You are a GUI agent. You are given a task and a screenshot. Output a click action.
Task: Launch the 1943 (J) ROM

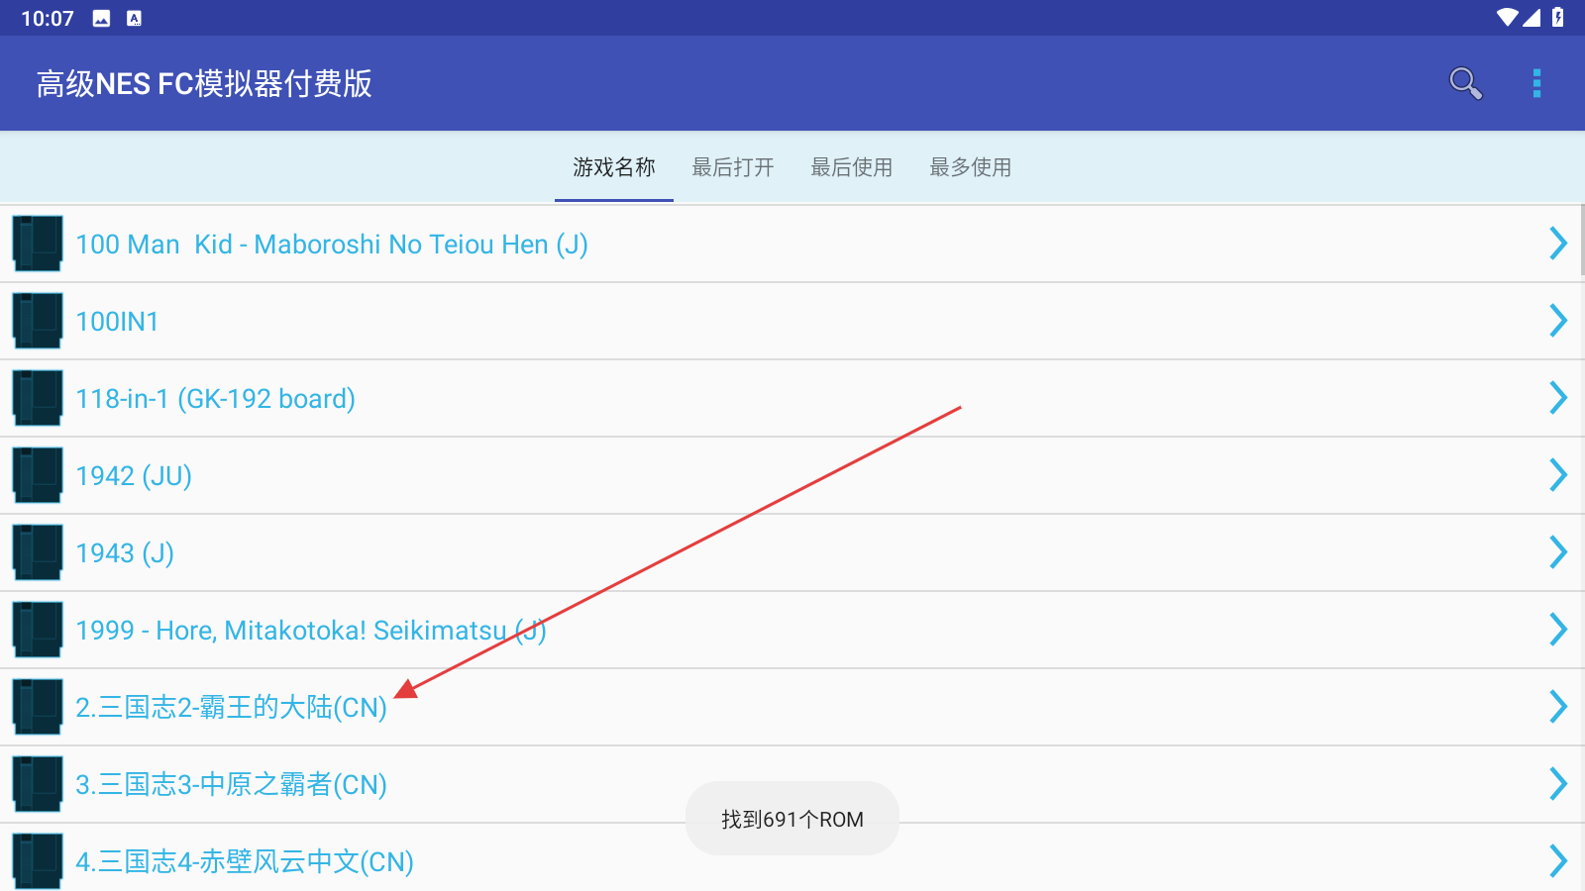tap(792, 552)
